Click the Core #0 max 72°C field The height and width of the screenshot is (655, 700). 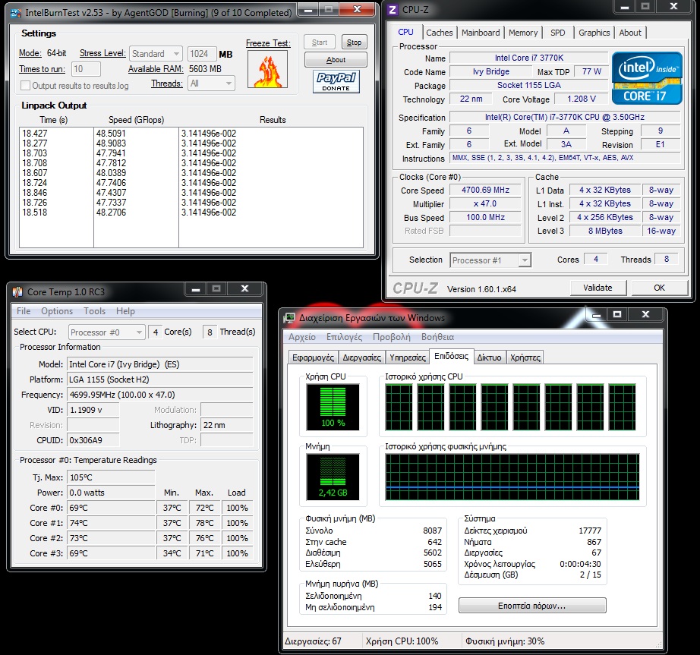pos(204,508)
